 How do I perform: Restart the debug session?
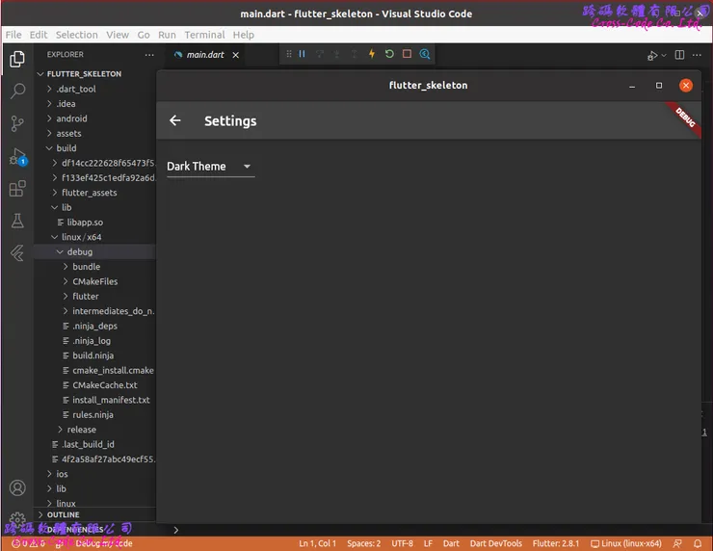click(x=389, y=54)
